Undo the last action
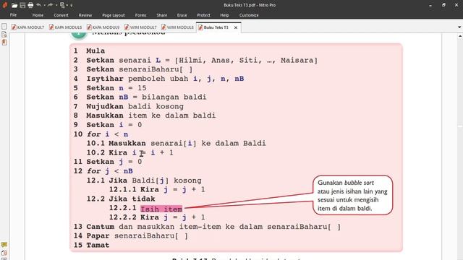 click(38, 5)
